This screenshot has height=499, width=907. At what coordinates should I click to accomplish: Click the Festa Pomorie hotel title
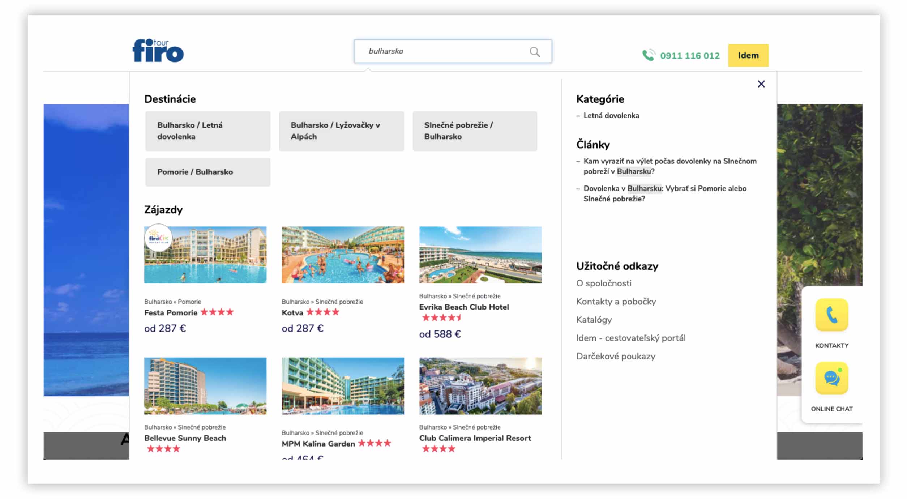[171, 312]
